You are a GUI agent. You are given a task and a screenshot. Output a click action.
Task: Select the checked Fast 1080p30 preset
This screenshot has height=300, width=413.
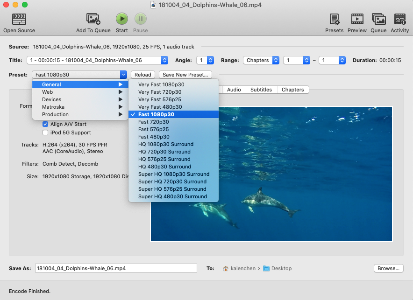tap(174, 114)
